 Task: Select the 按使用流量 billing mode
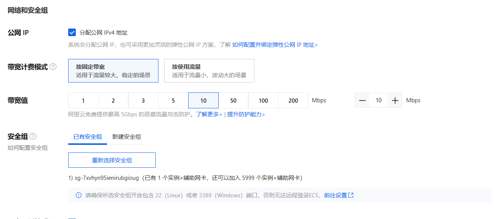coord(209,71)
